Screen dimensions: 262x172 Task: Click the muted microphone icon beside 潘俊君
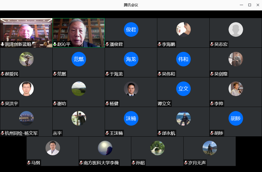(x=107, y=44)
